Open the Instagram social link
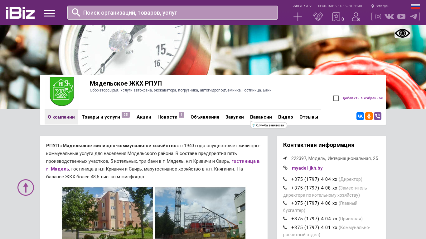426x239 pixels. pos(378,16)
